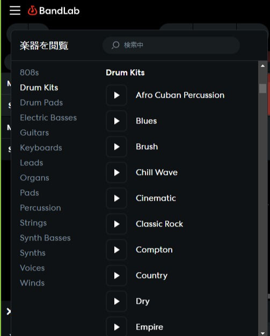Play the Blues drum kit preview

pyautogui.click(x=116, y=121)
